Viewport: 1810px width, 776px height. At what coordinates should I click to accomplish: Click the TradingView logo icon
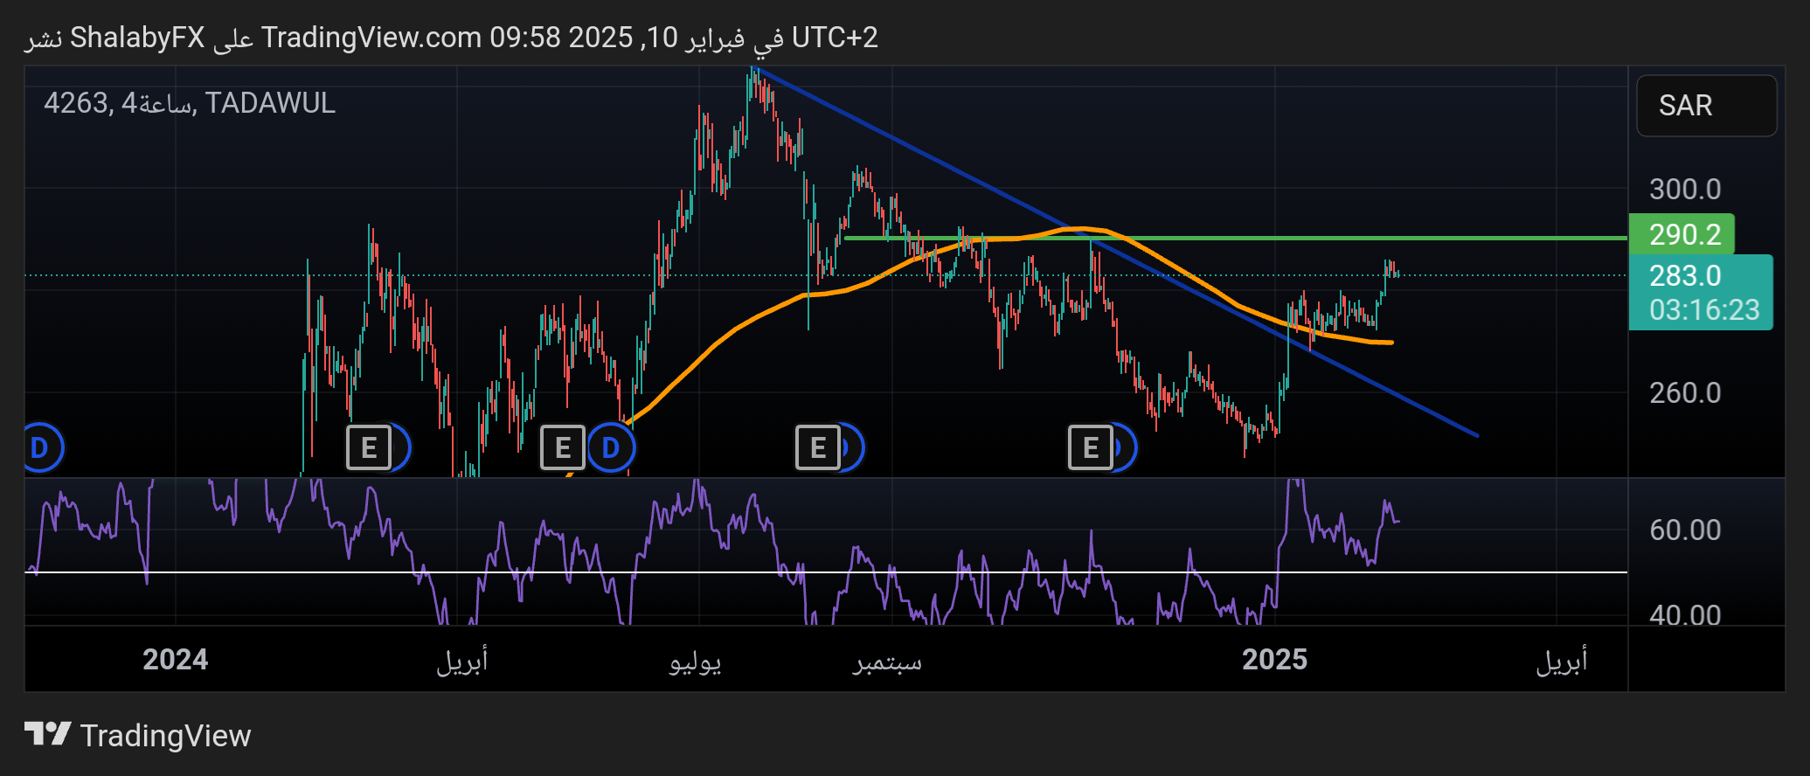tap(47, 734)
